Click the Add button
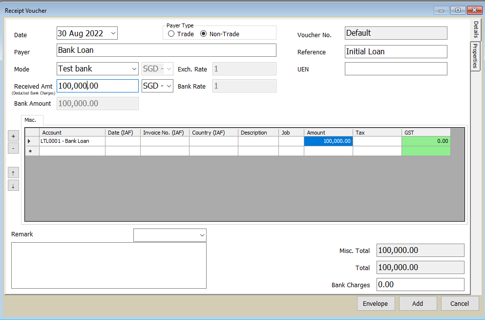 418,303
